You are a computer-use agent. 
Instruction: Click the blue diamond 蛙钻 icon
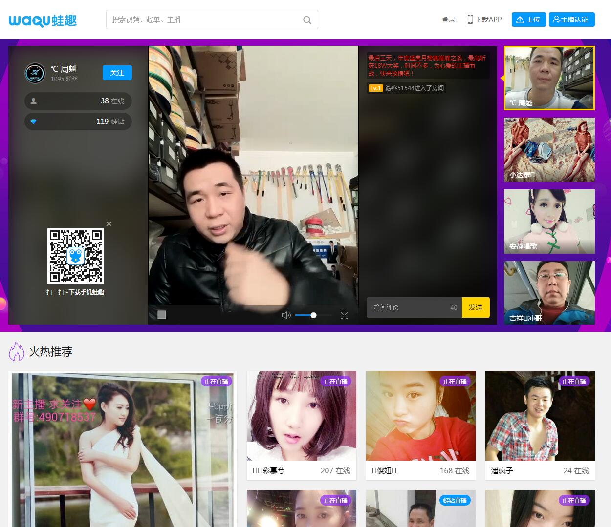pyautogui.click(x=33, y=122)
